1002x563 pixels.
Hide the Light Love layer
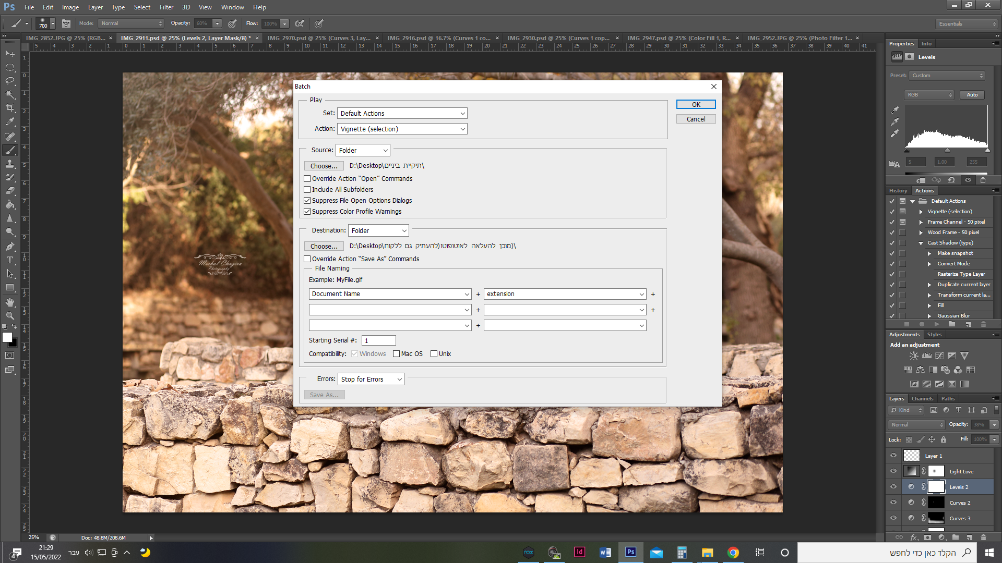click(x=893, y=471)
